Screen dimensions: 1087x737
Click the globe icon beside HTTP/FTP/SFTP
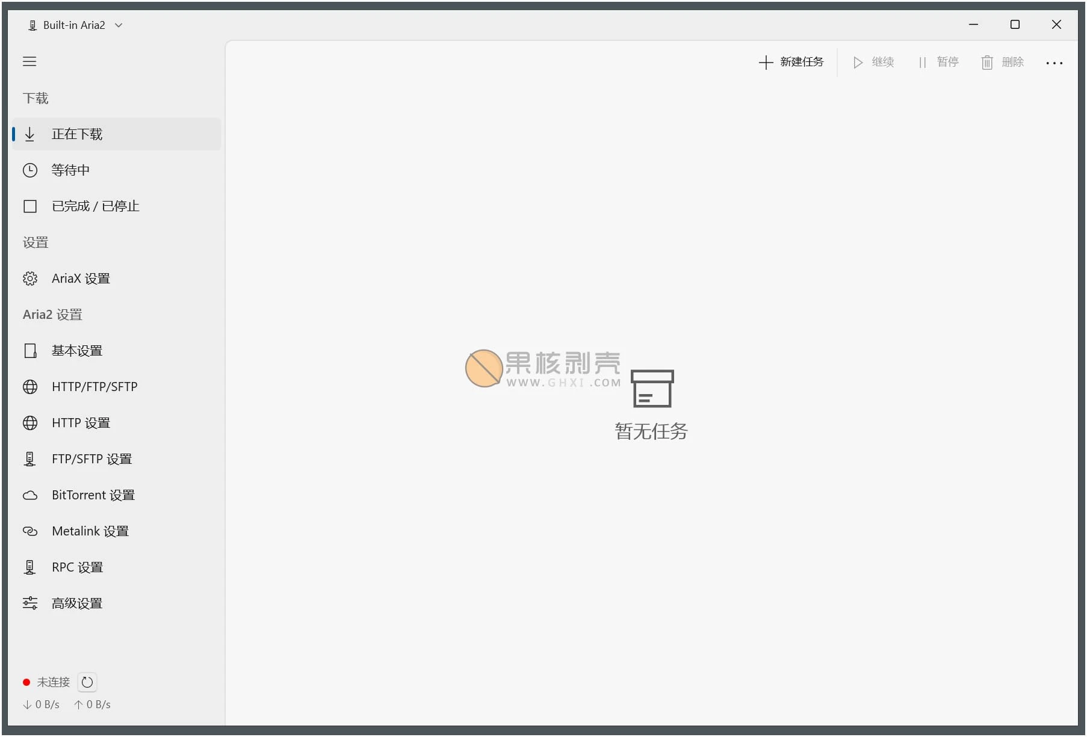[x=30, y=387]
